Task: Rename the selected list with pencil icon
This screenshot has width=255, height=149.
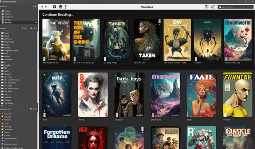Action: tap(34, 109)
